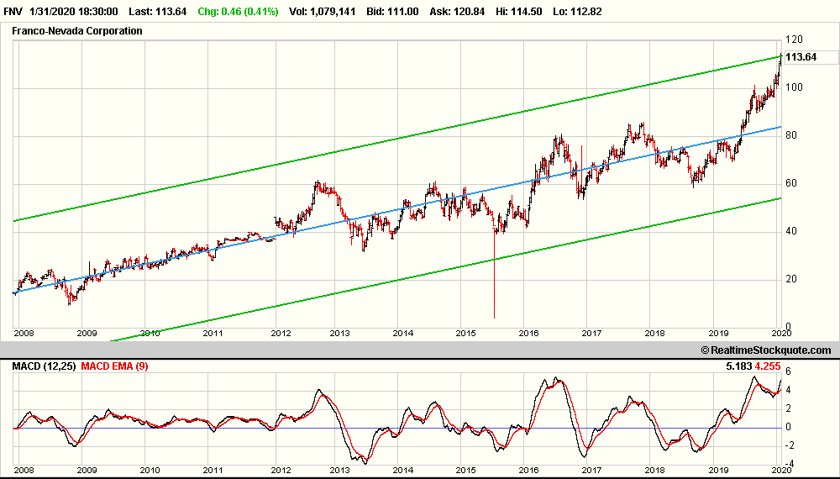840x479 pixels.
Task: Click the 2014 label under the price chart
Action: 403,334
